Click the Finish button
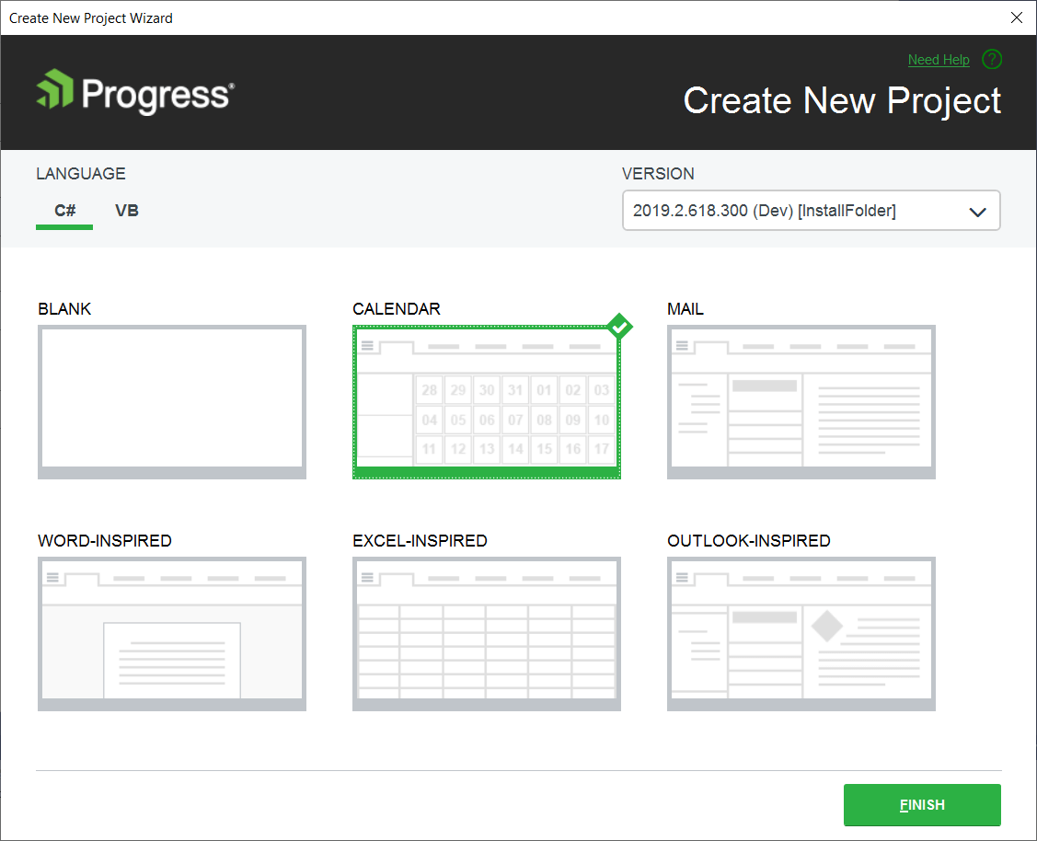This screenshot has width=1037, height=841. (922, 804)
